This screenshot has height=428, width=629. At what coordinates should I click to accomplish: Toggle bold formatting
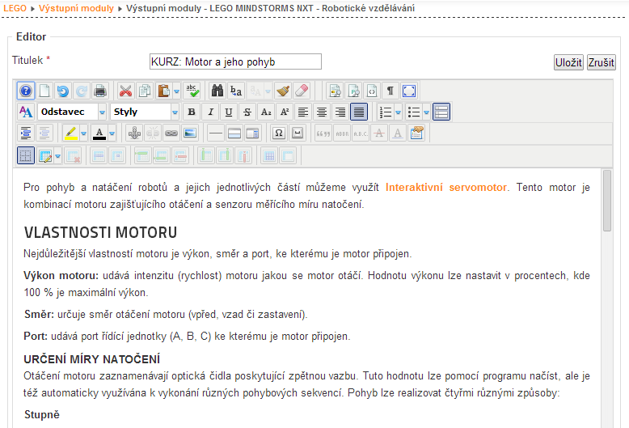tap(192, 112)
